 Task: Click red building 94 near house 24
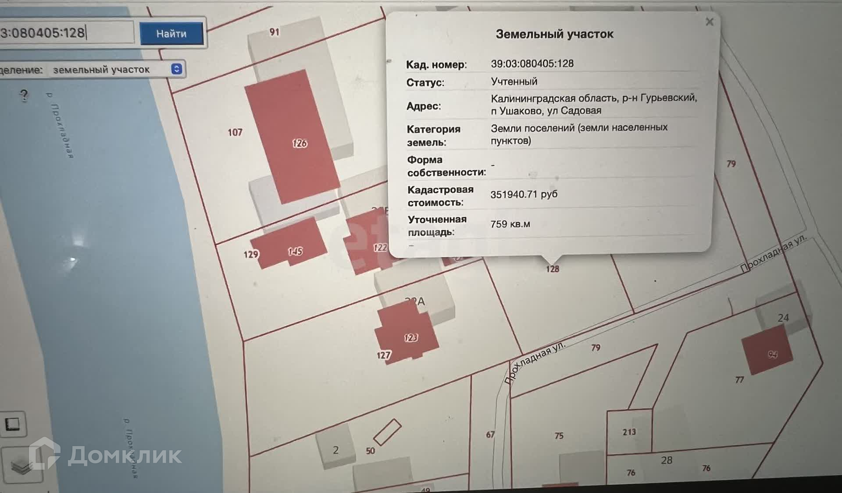[767, 353]
